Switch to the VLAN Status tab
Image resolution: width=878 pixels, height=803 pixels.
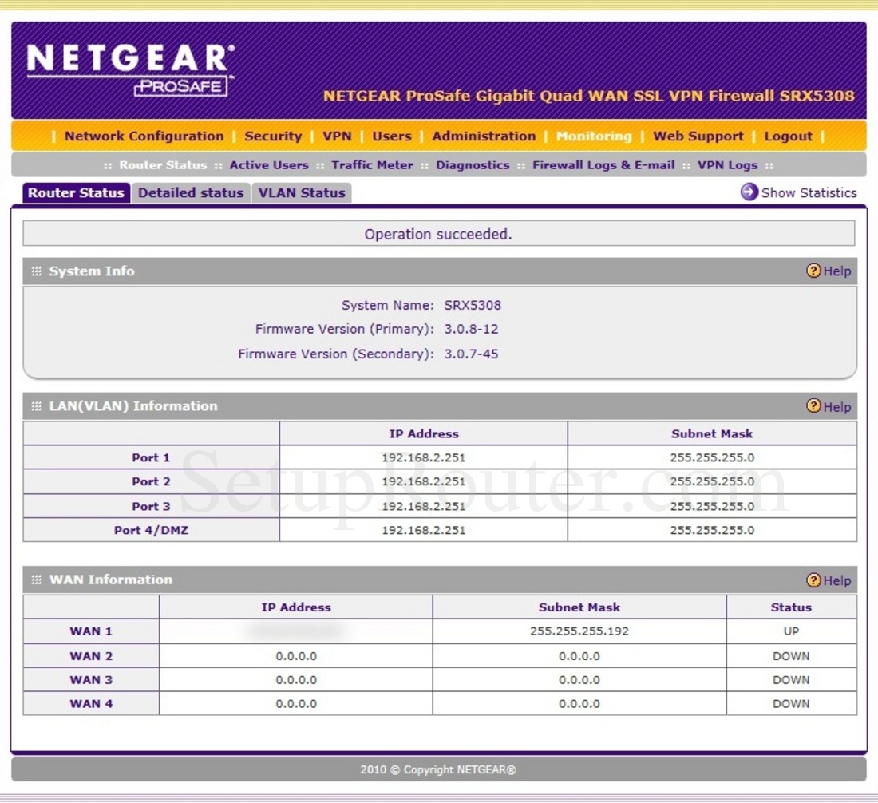point(302,192)
